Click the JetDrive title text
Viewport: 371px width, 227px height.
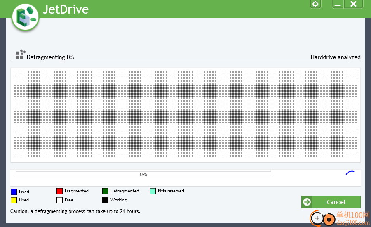coord(66,9)
